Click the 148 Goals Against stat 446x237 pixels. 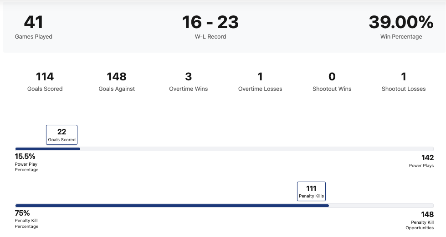coord(117,81)
